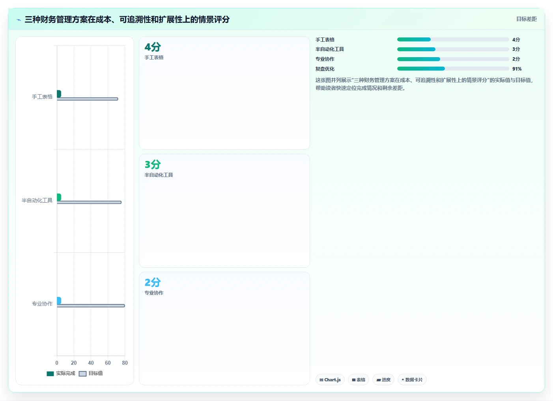
Task: Click the 半自动化工具 progress bar
Action: (453, 49)
